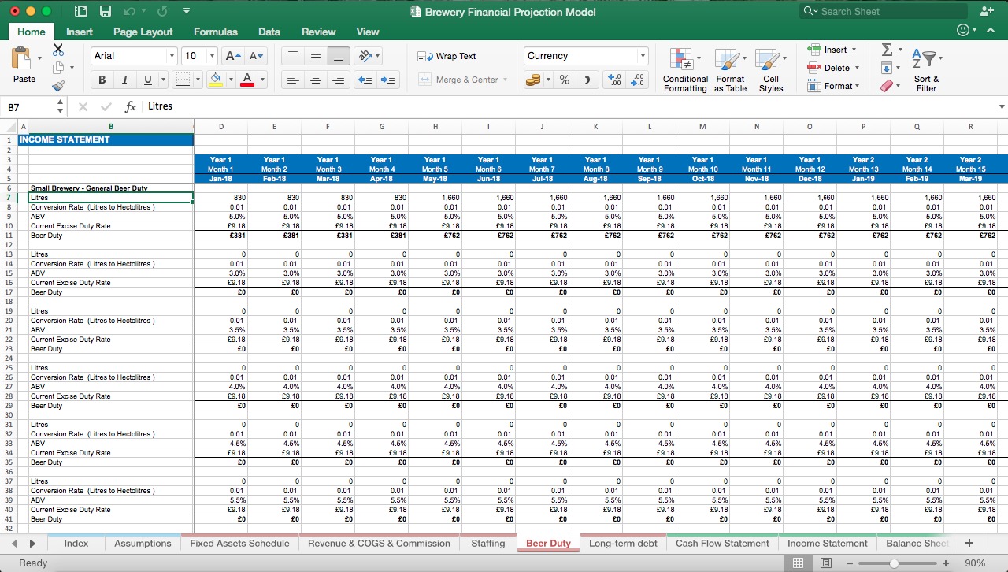Apply Align Text Right
The width and height of the screenshot is (1008, 572).
(x=339, y=80)
